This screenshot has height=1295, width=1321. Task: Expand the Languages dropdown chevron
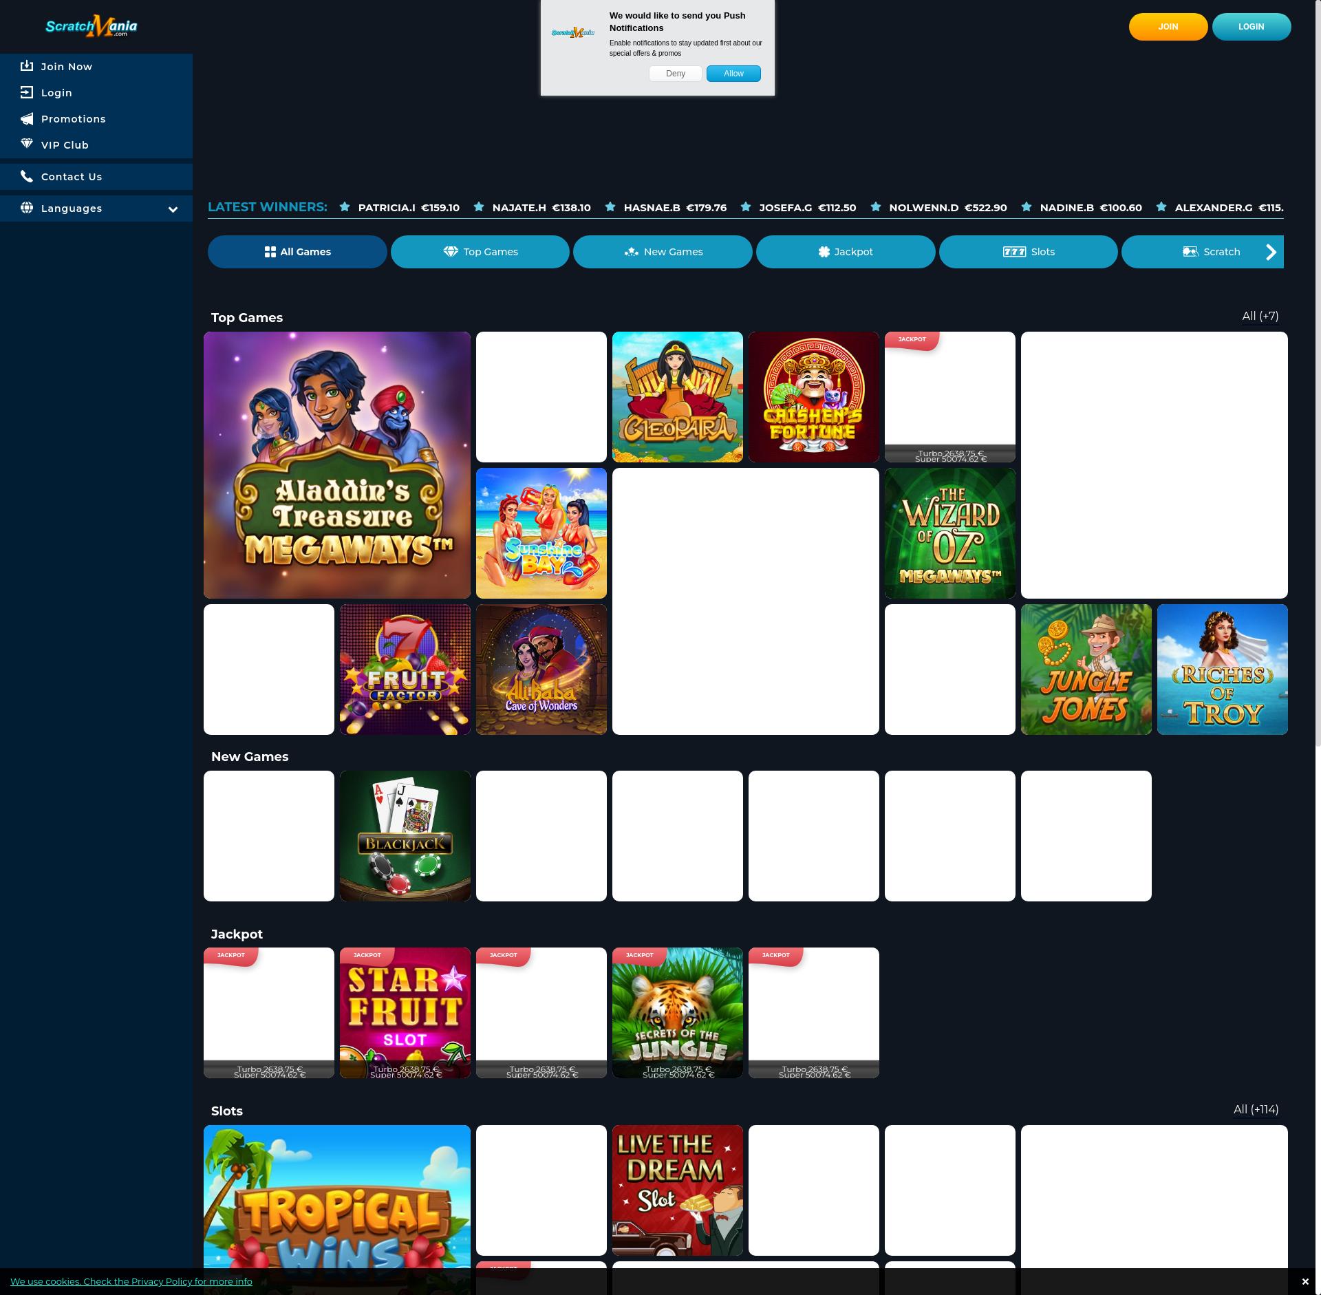tap(173, 209)
